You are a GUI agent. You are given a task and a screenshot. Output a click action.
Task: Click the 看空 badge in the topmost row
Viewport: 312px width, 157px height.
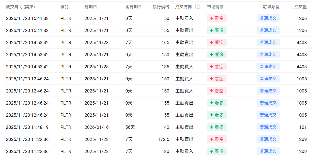coord(217,18)
